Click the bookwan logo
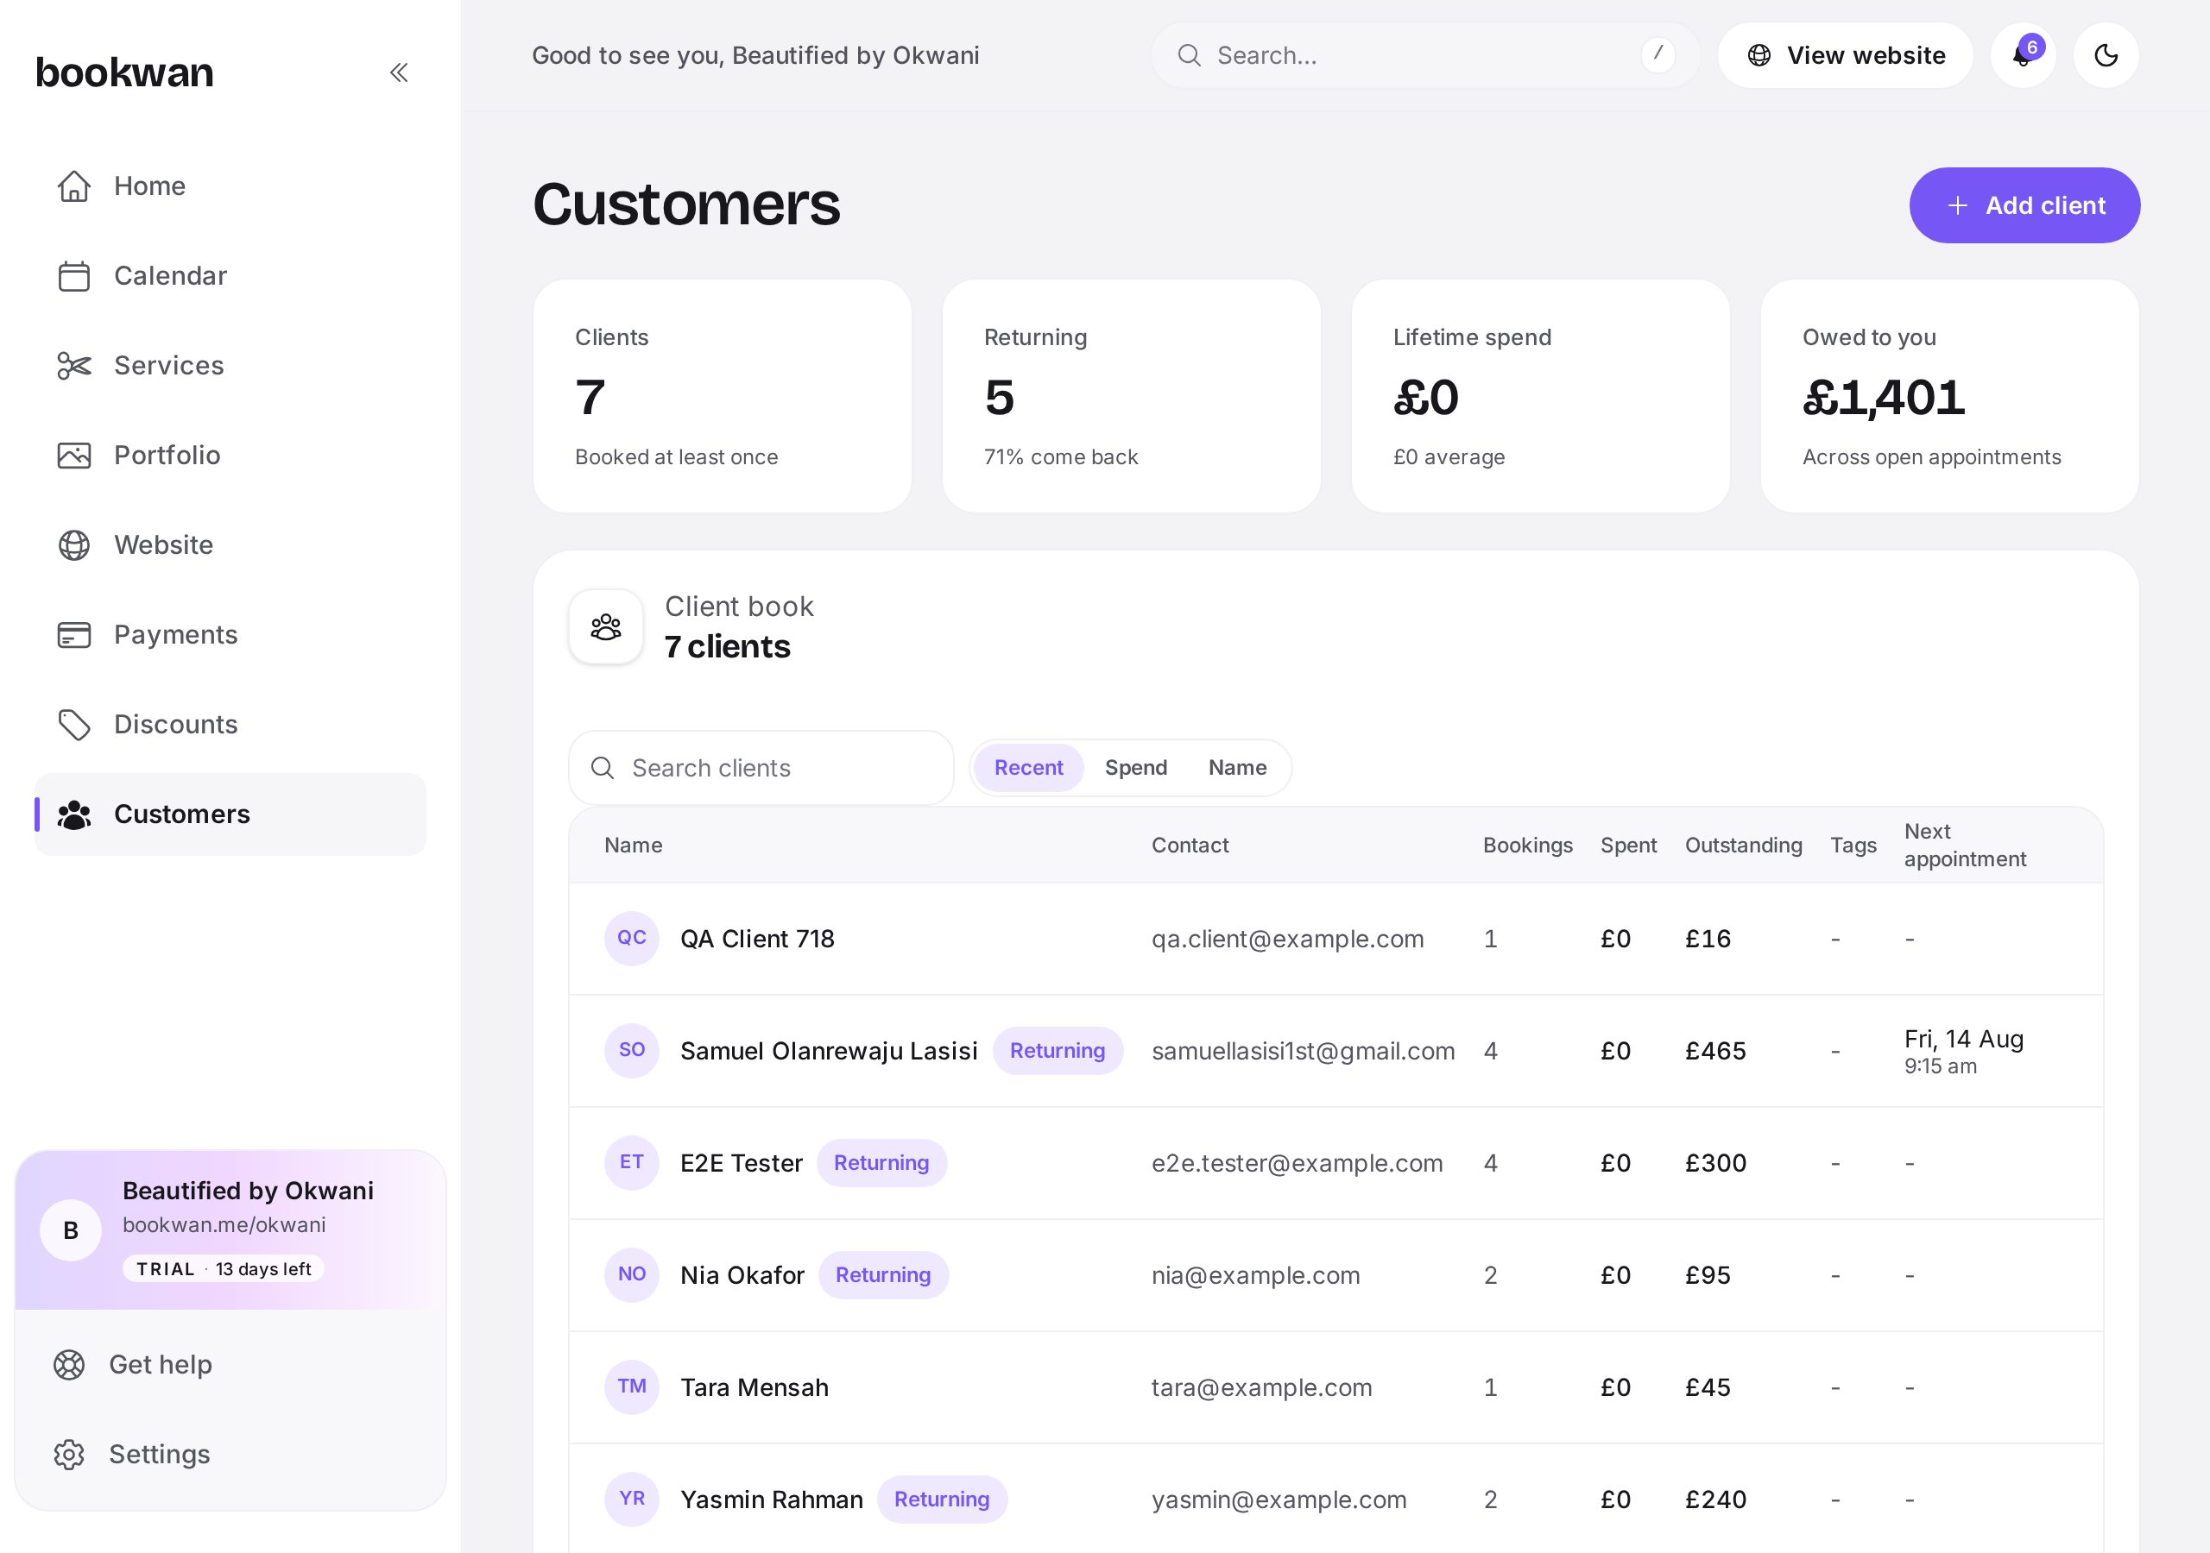The height and width of the screenshot is (1553, 2210). pyautogui.click(x=124, y=72)
